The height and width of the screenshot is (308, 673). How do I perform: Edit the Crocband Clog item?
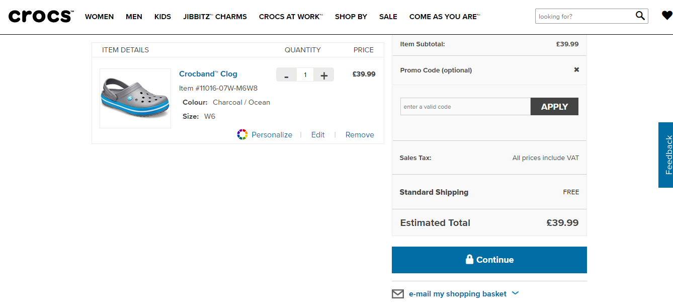coord(318,135)
